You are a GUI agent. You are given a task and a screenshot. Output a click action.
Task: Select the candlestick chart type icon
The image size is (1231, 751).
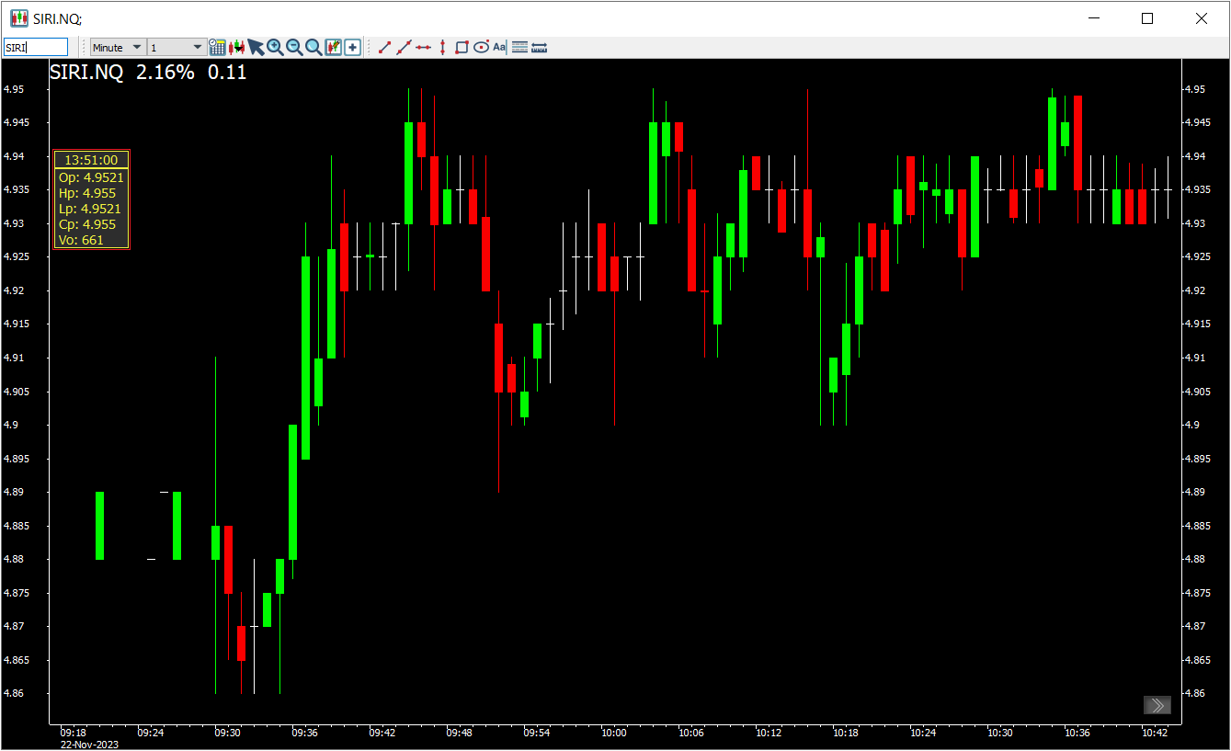click(x=236, y=47)
